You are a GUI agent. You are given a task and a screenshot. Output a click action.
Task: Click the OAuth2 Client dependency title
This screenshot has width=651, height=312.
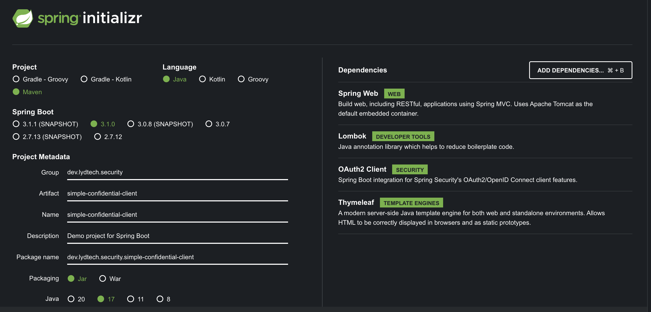[x=362, y=169]
